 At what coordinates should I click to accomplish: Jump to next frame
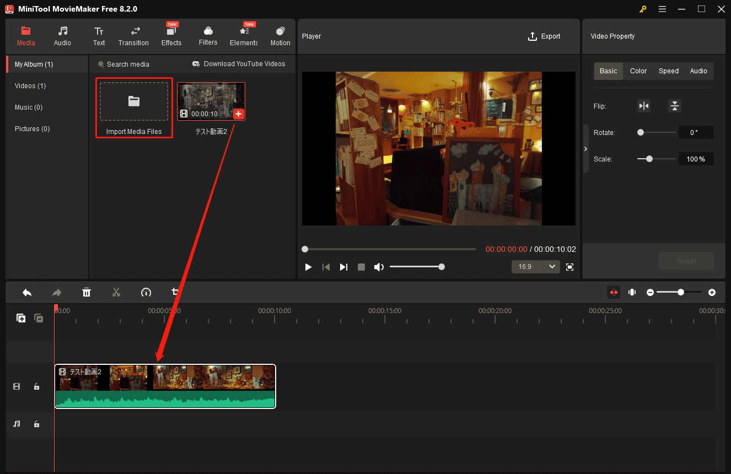click(343, 267)
